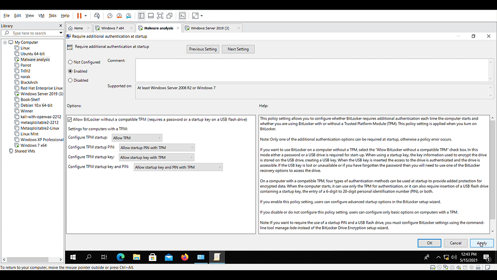
Task: Click the speaker volume icon in guest tray
Action: pos(454,257)
